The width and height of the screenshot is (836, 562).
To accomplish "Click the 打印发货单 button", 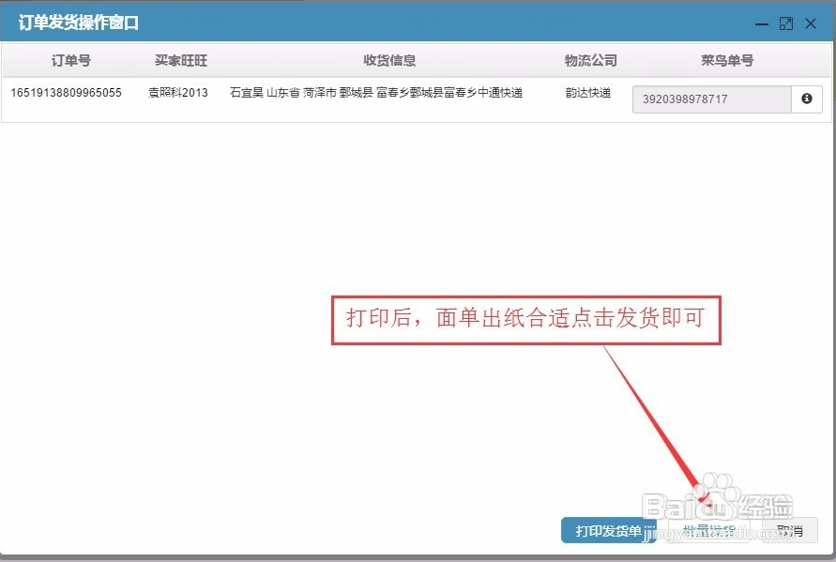I will [608, 530].
